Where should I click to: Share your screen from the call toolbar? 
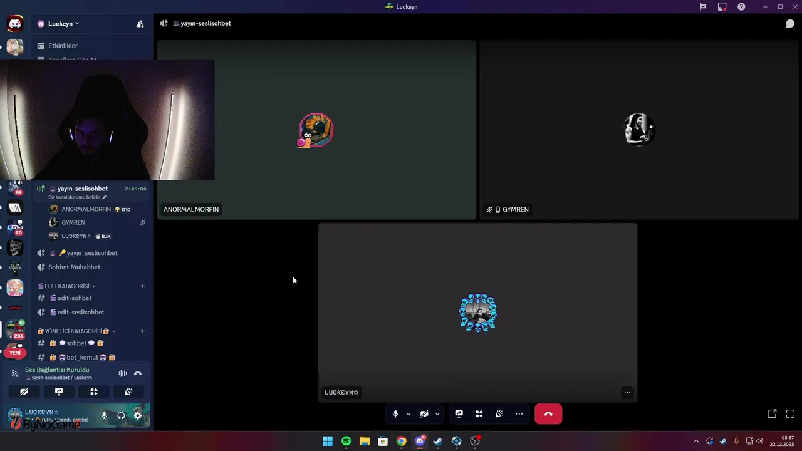click(x=459, y=414)
